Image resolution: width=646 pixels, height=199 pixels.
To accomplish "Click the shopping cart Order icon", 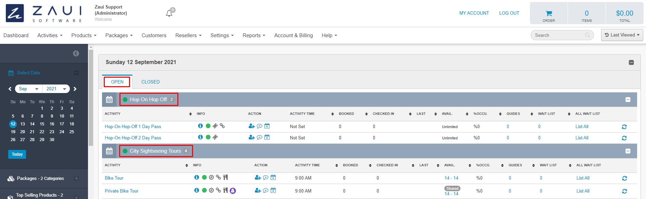I will coord(549,14).
